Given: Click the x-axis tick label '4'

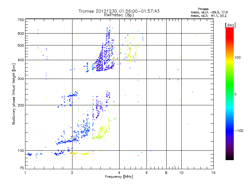Looking at the screenshot, I should (x=119, y=173).
